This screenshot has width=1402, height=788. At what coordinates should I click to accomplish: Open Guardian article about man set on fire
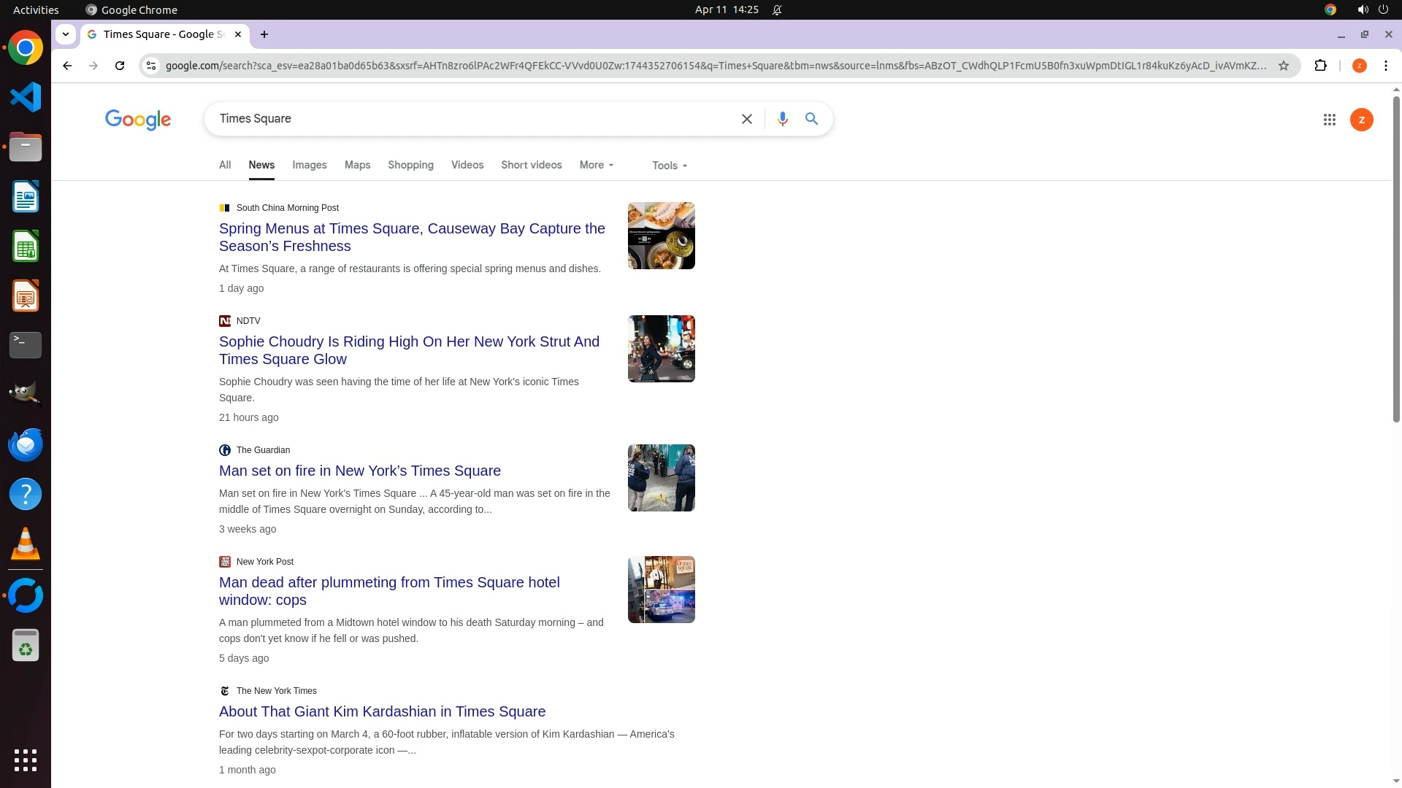coord(359,471)
